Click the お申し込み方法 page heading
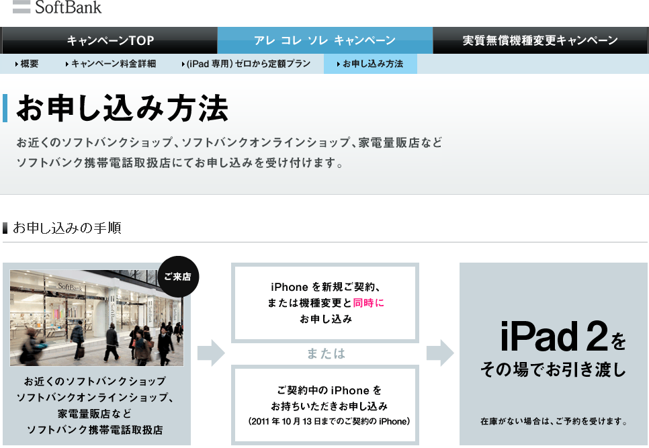 (122, 108)
